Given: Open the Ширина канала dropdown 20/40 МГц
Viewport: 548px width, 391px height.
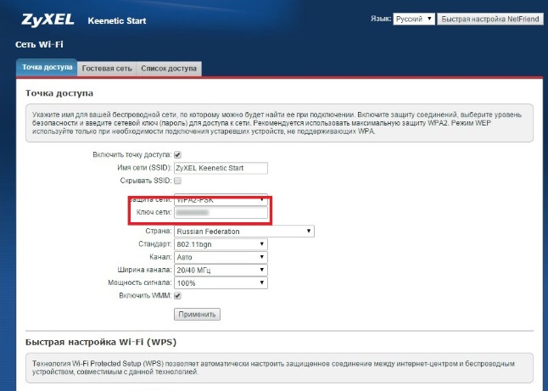Looking at the screenshot, I should (221, 270).
